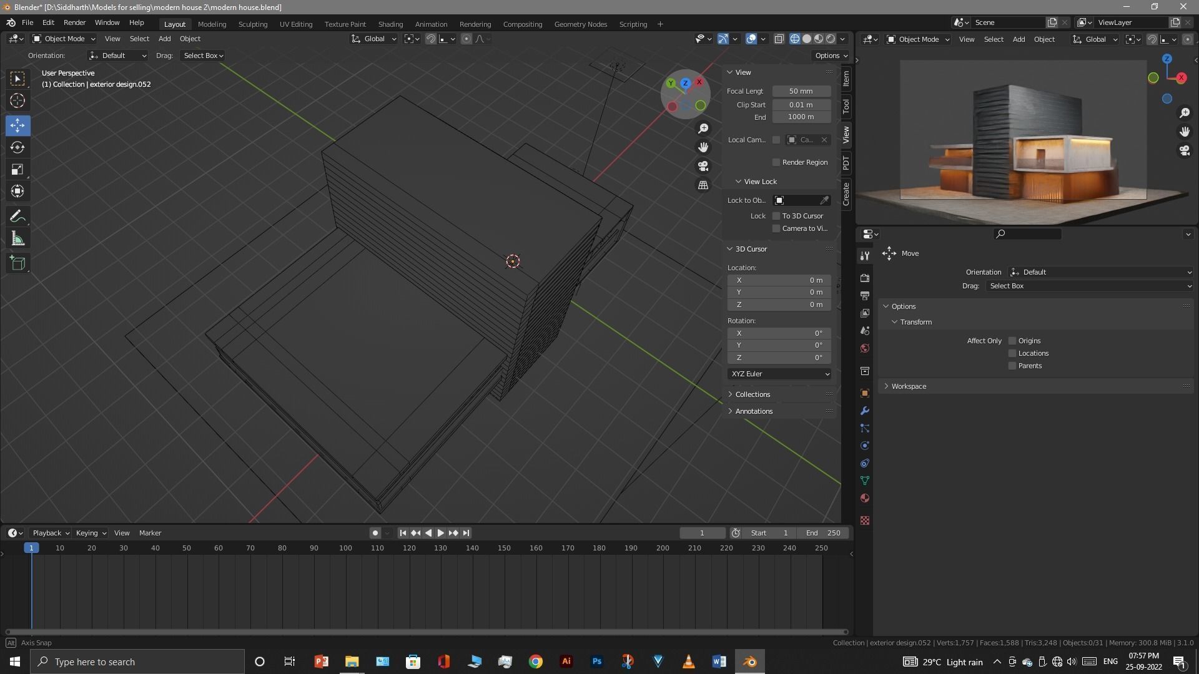Expand the Collections panel
The image size is (1199, 674).
(752, 394)
